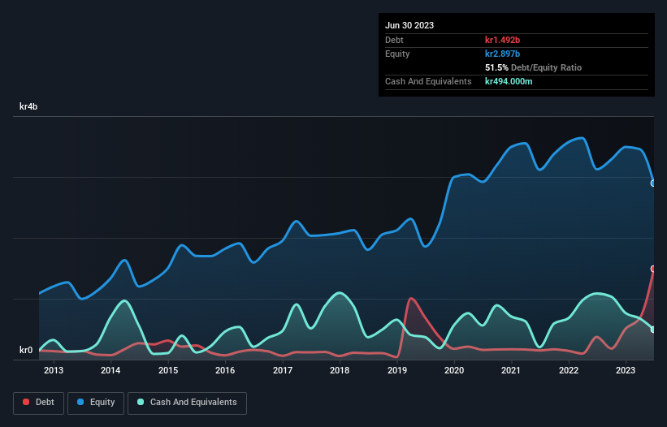Select the 2023 x-axis label
The image size is (667, 427).
point(626,370)
